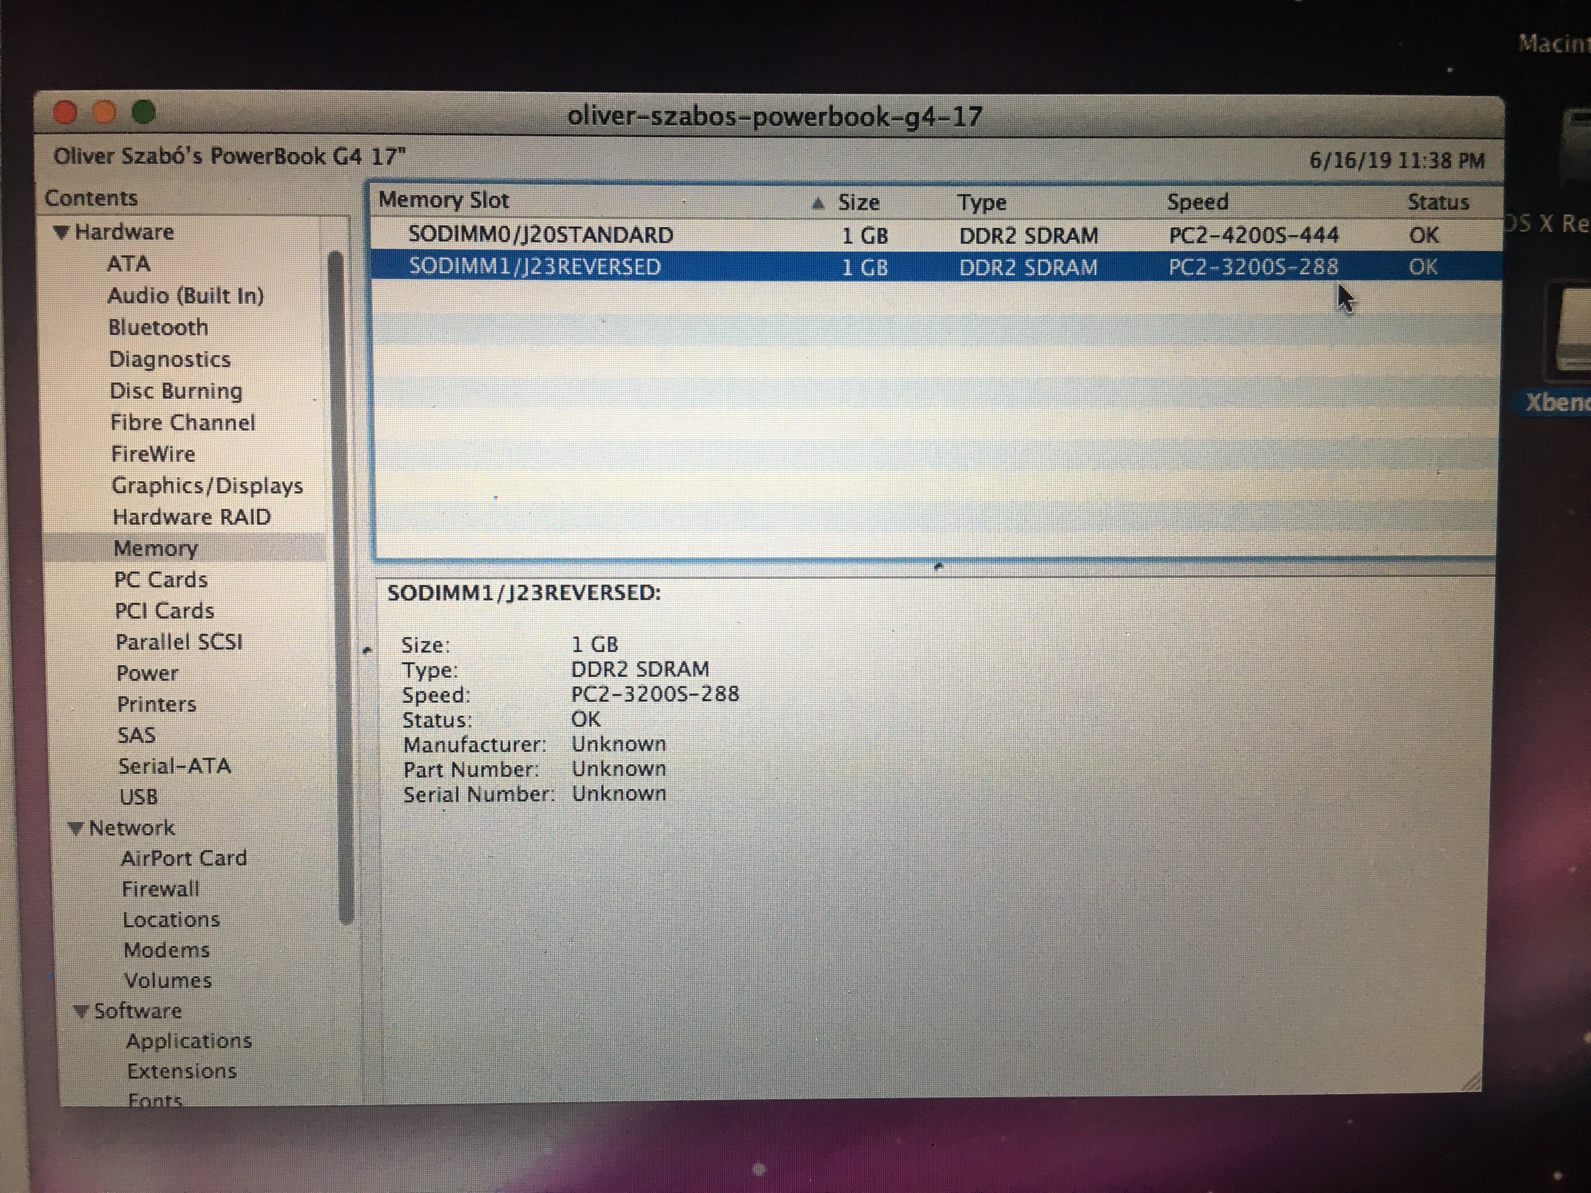Screen dimensions: 1591x1193
Task: Collapse the Network disclosure triangle
Action: pos(76,828)
